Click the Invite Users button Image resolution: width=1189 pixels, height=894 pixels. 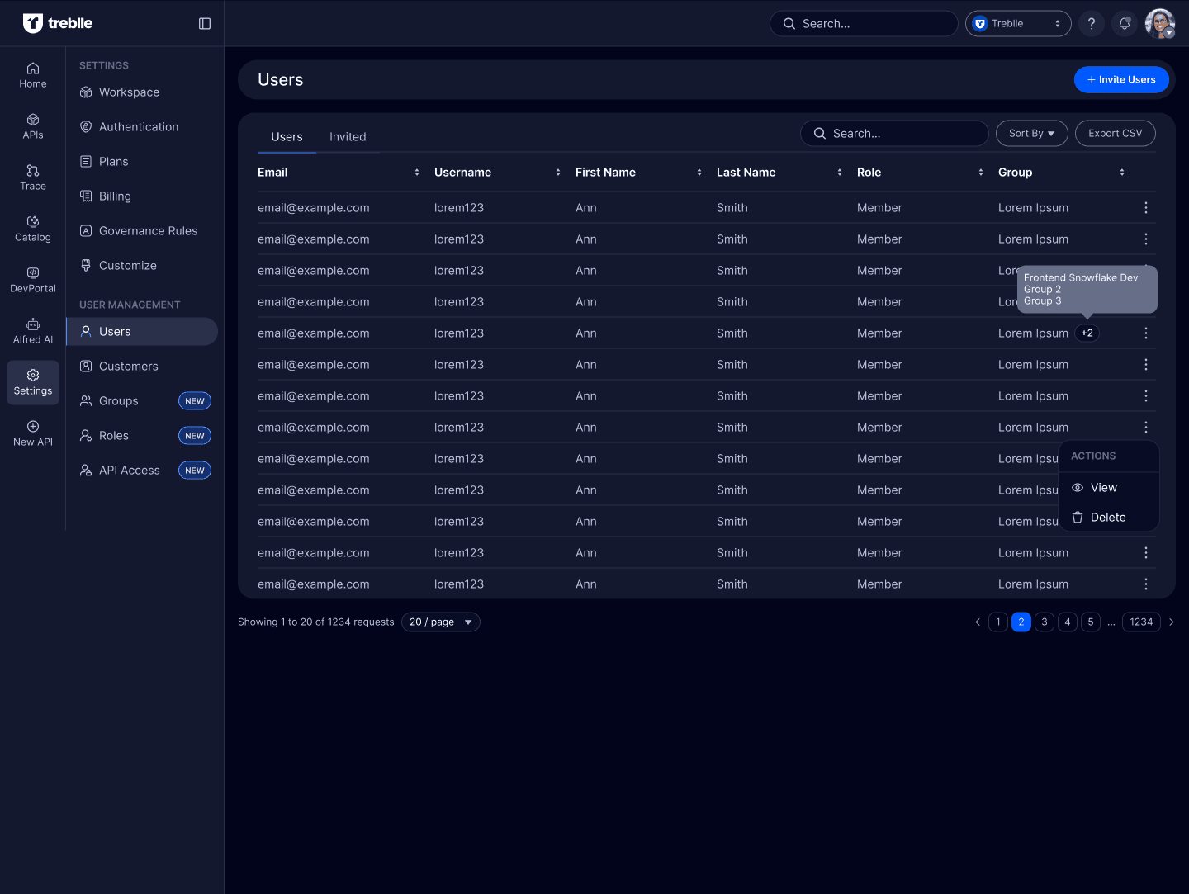point(1120,80)
